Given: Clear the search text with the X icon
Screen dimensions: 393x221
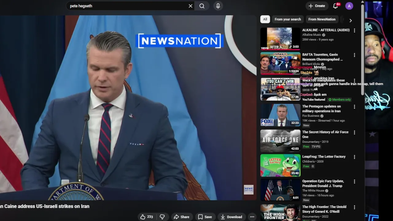Looking at the screenshot, I should (190, 6).
